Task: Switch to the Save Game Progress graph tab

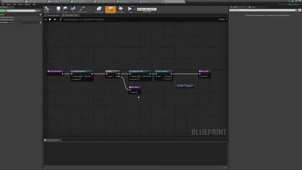Action: point(52,15)
